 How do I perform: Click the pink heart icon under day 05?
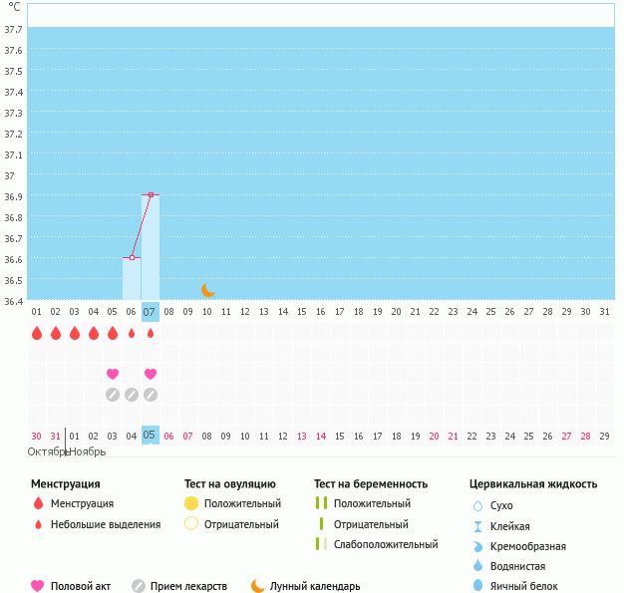(x=113, y=374)
